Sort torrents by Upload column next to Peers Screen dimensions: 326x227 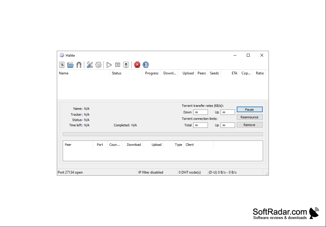(x=187, y=73)
